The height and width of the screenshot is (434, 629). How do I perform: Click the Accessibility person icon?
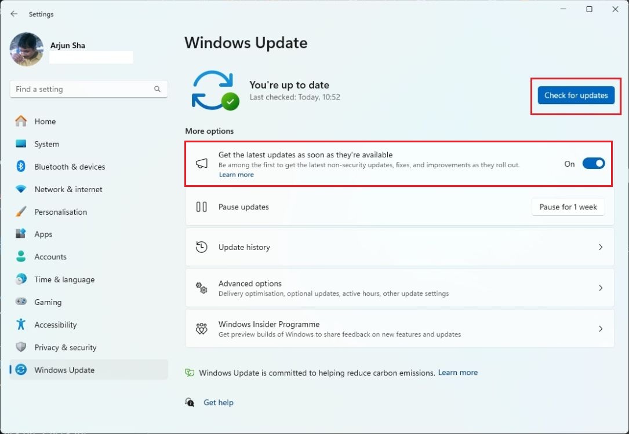[x=20, y=324]
